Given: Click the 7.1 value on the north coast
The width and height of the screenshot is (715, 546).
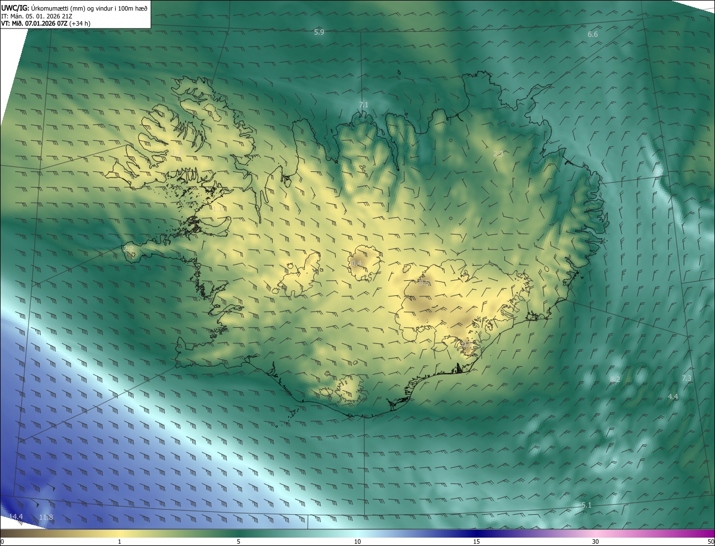Looking at the screenshot, I should (364, 105).
